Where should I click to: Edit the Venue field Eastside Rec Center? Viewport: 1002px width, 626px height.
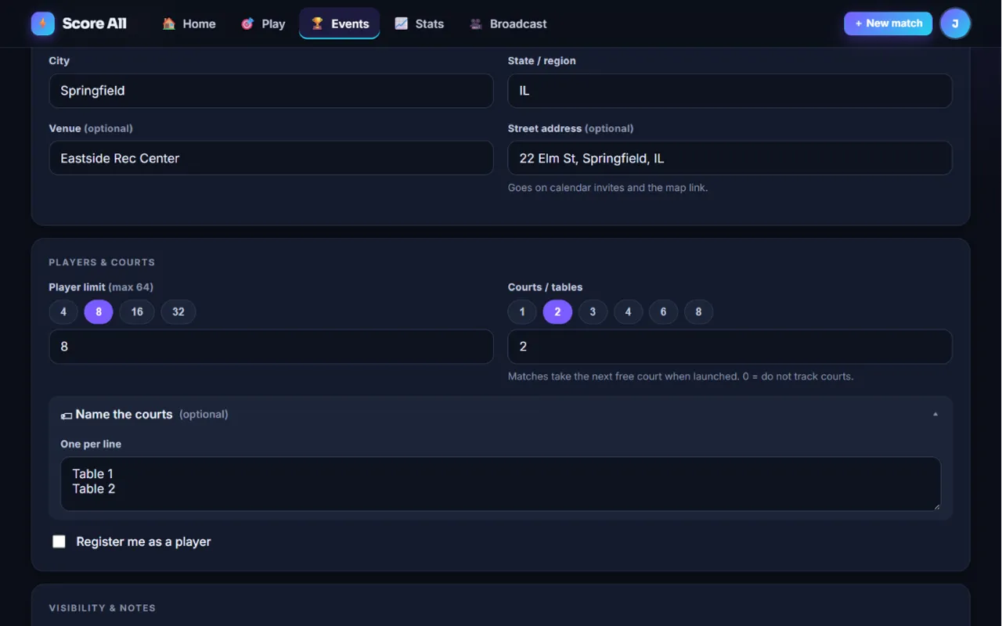pyautogui.click(x=271, y=158)
